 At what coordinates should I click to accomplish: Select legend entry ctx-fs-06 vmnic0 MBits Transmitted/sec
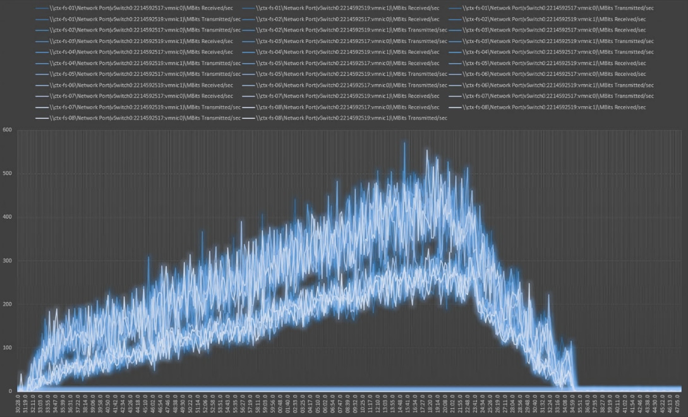[x=345, y=85]
